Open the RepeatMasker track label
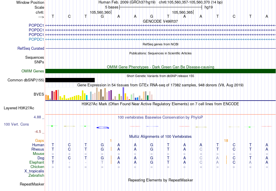This screenshot has height=191, width=276. pos(32,184)
